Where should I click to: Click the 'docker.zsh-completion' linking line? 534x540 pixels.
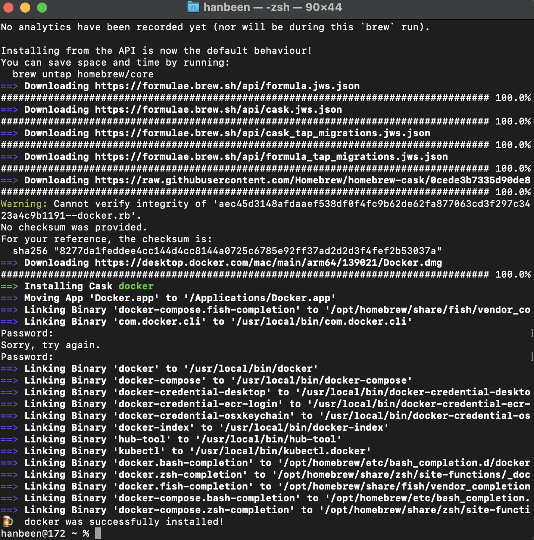pos(266,474)
